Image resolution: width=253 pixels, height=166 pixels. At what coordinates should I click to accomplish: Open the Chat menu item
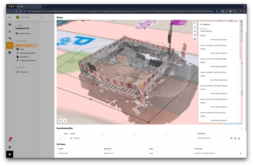click(22, 49)
